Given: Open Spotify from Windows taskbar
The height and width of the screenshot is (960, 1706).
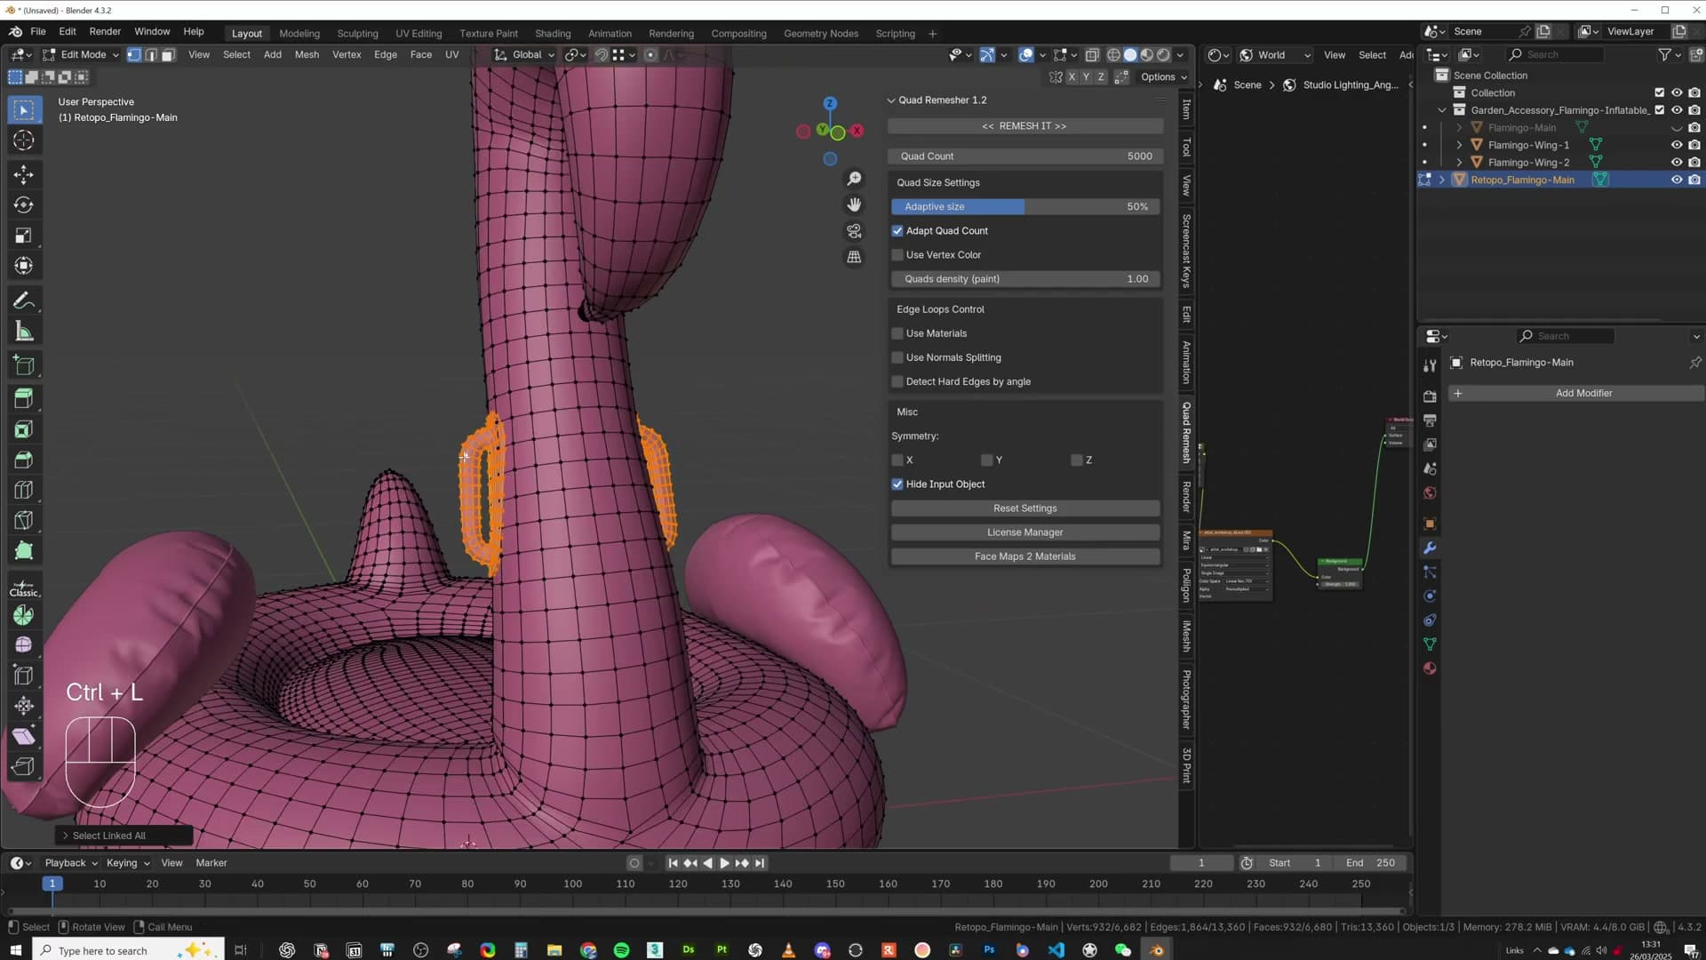Looking at the screenshot, I should [621, 950].
